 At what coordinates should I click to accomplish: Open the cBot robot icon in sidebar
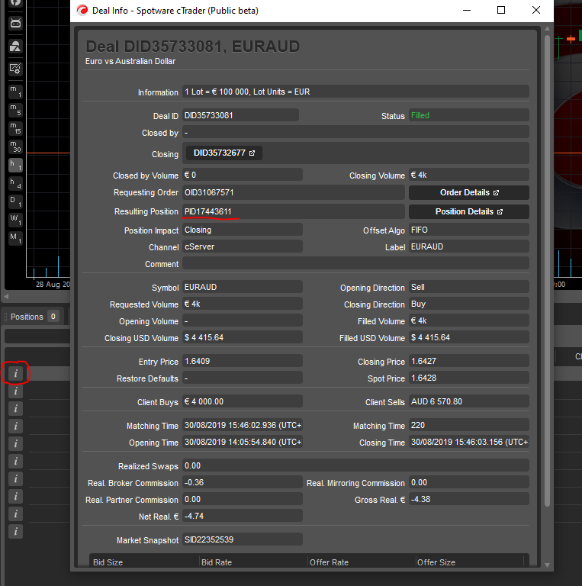coord(15,24)
